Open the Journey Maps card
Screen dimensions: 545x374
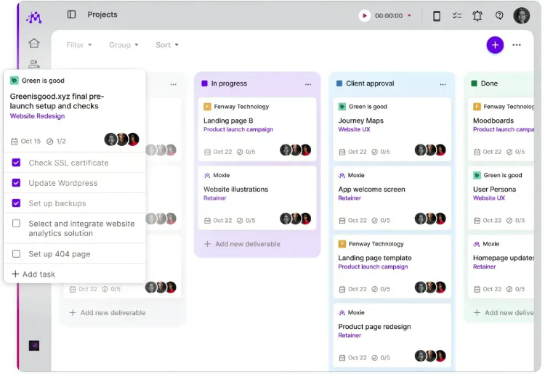point(392,129)
